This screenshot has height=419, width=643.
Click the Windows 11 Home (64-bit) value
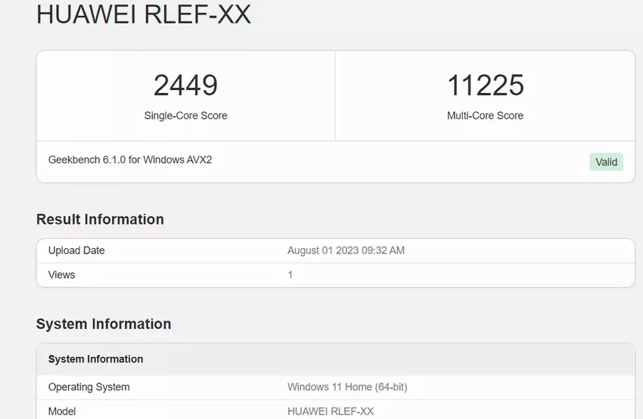tap(347, 387)
